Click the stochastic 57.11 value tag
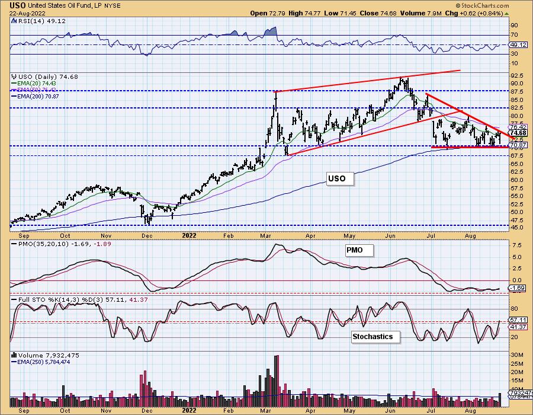This screenshot has height=415, width=533. (x=519, y=320)
